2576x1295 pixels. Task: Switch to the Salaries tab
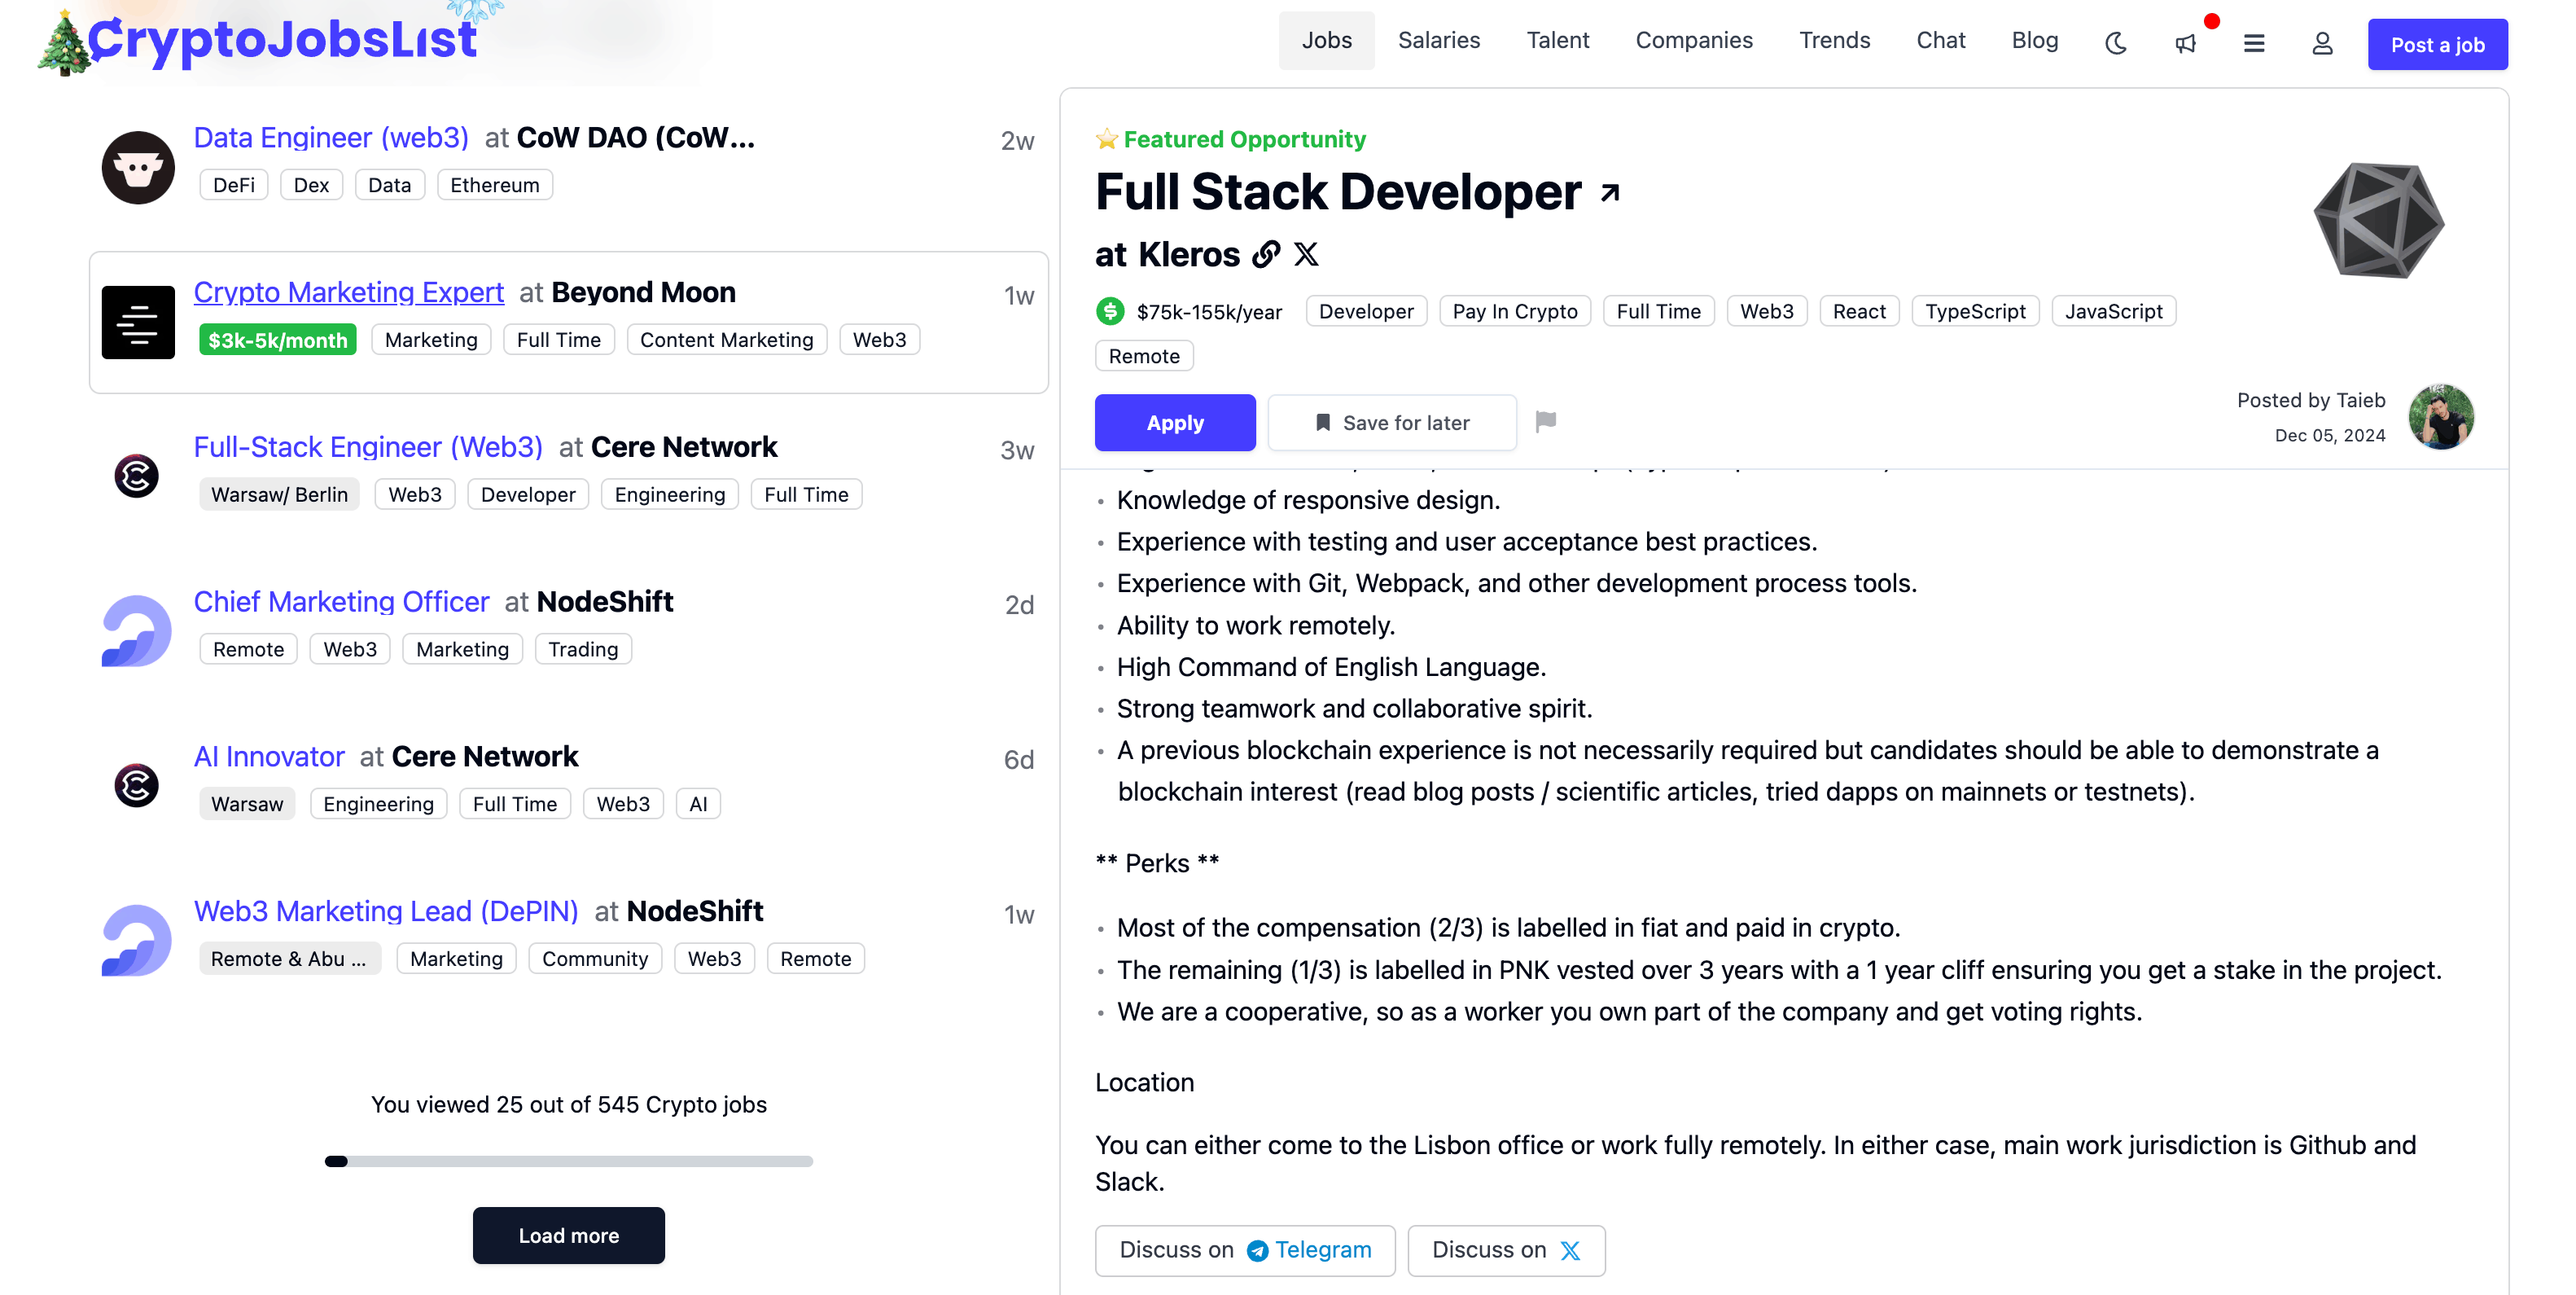coord(1439,40)
